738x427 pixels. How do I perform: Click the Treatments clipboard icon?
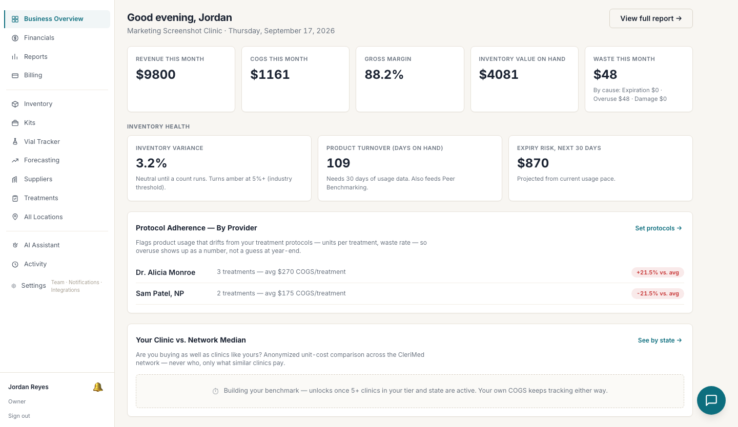pos(15,198)
